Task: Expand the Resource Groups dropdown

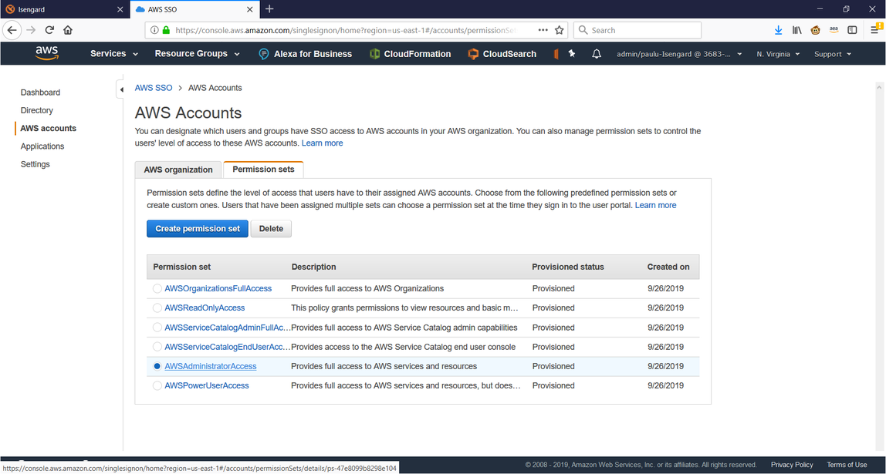Action: pyautogui.click(x=198, y=54)
